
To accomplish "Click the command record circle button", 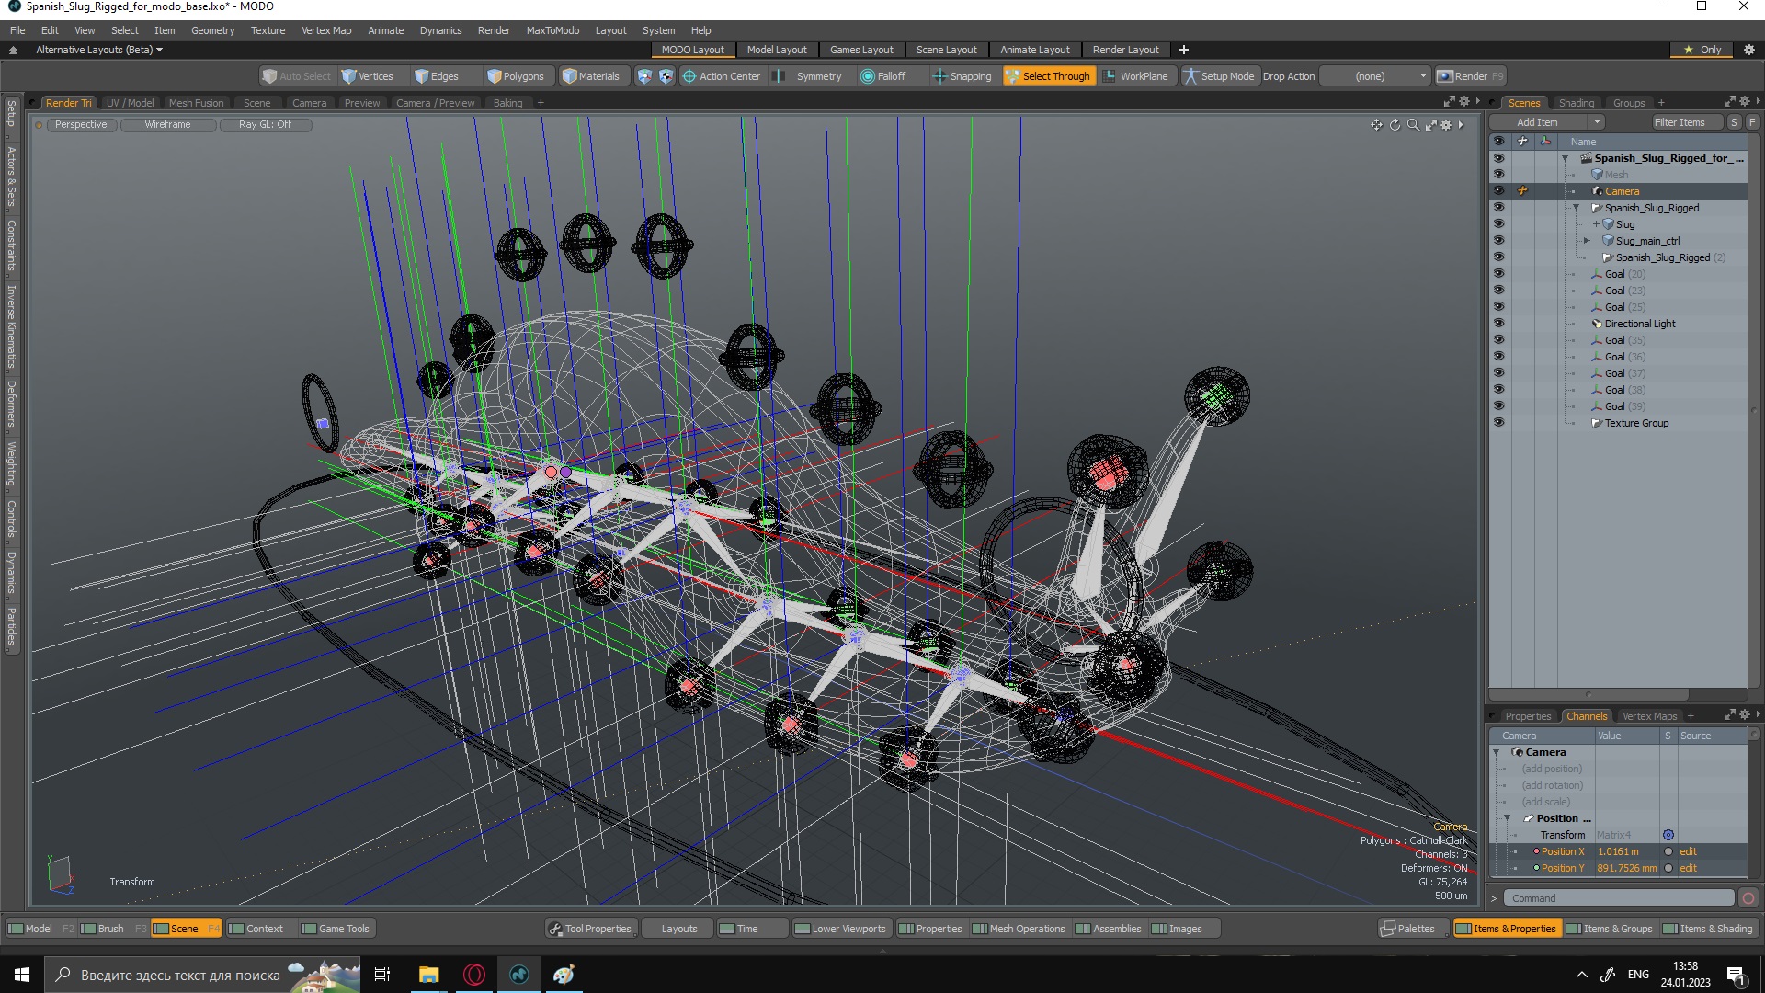I will coord(1748,898).
